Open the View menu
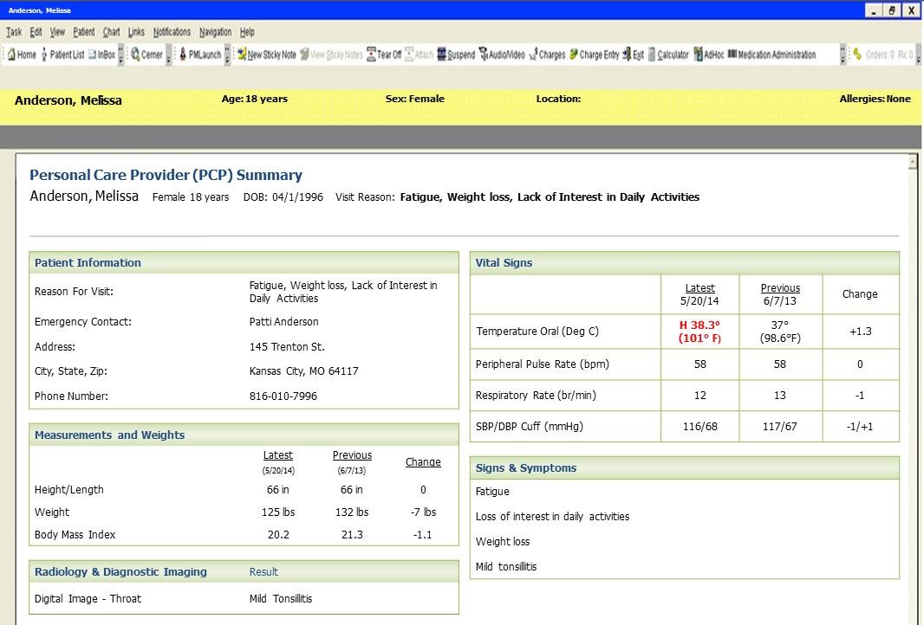The width and height of the screenshot is (924, 625). point(57,32)
